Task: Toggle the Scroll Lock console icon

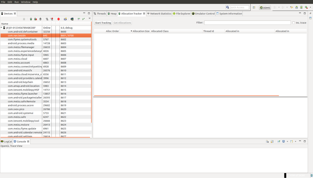Action: click(272, 141)
